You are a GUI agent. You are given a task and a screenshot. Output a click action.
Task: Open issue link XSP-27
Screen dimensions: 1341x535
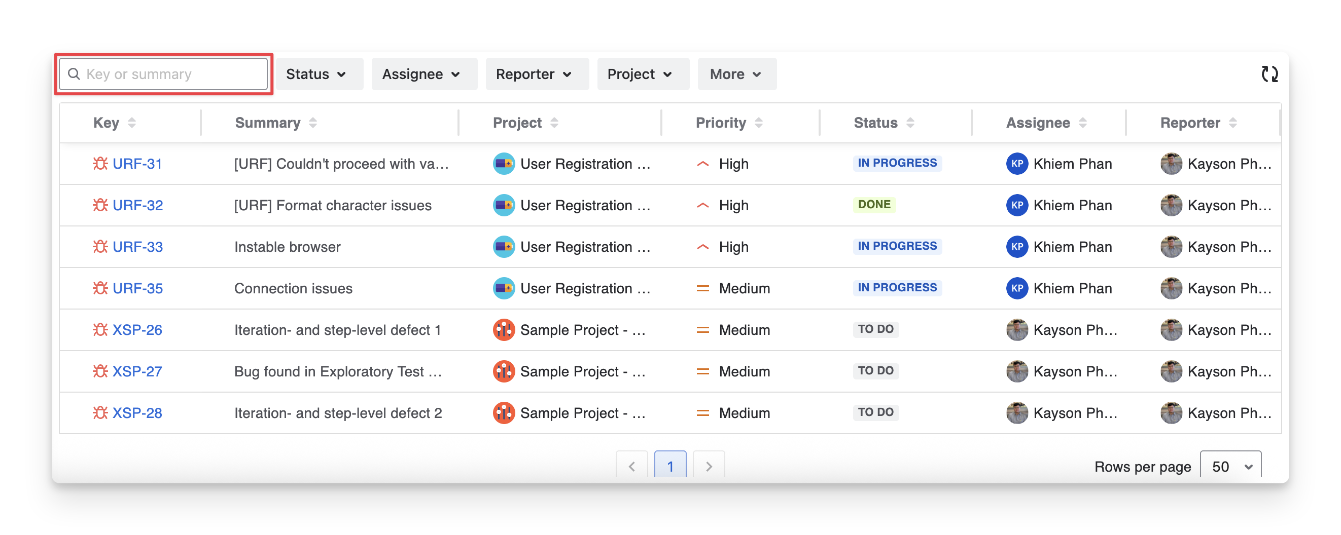click(137, 372)
